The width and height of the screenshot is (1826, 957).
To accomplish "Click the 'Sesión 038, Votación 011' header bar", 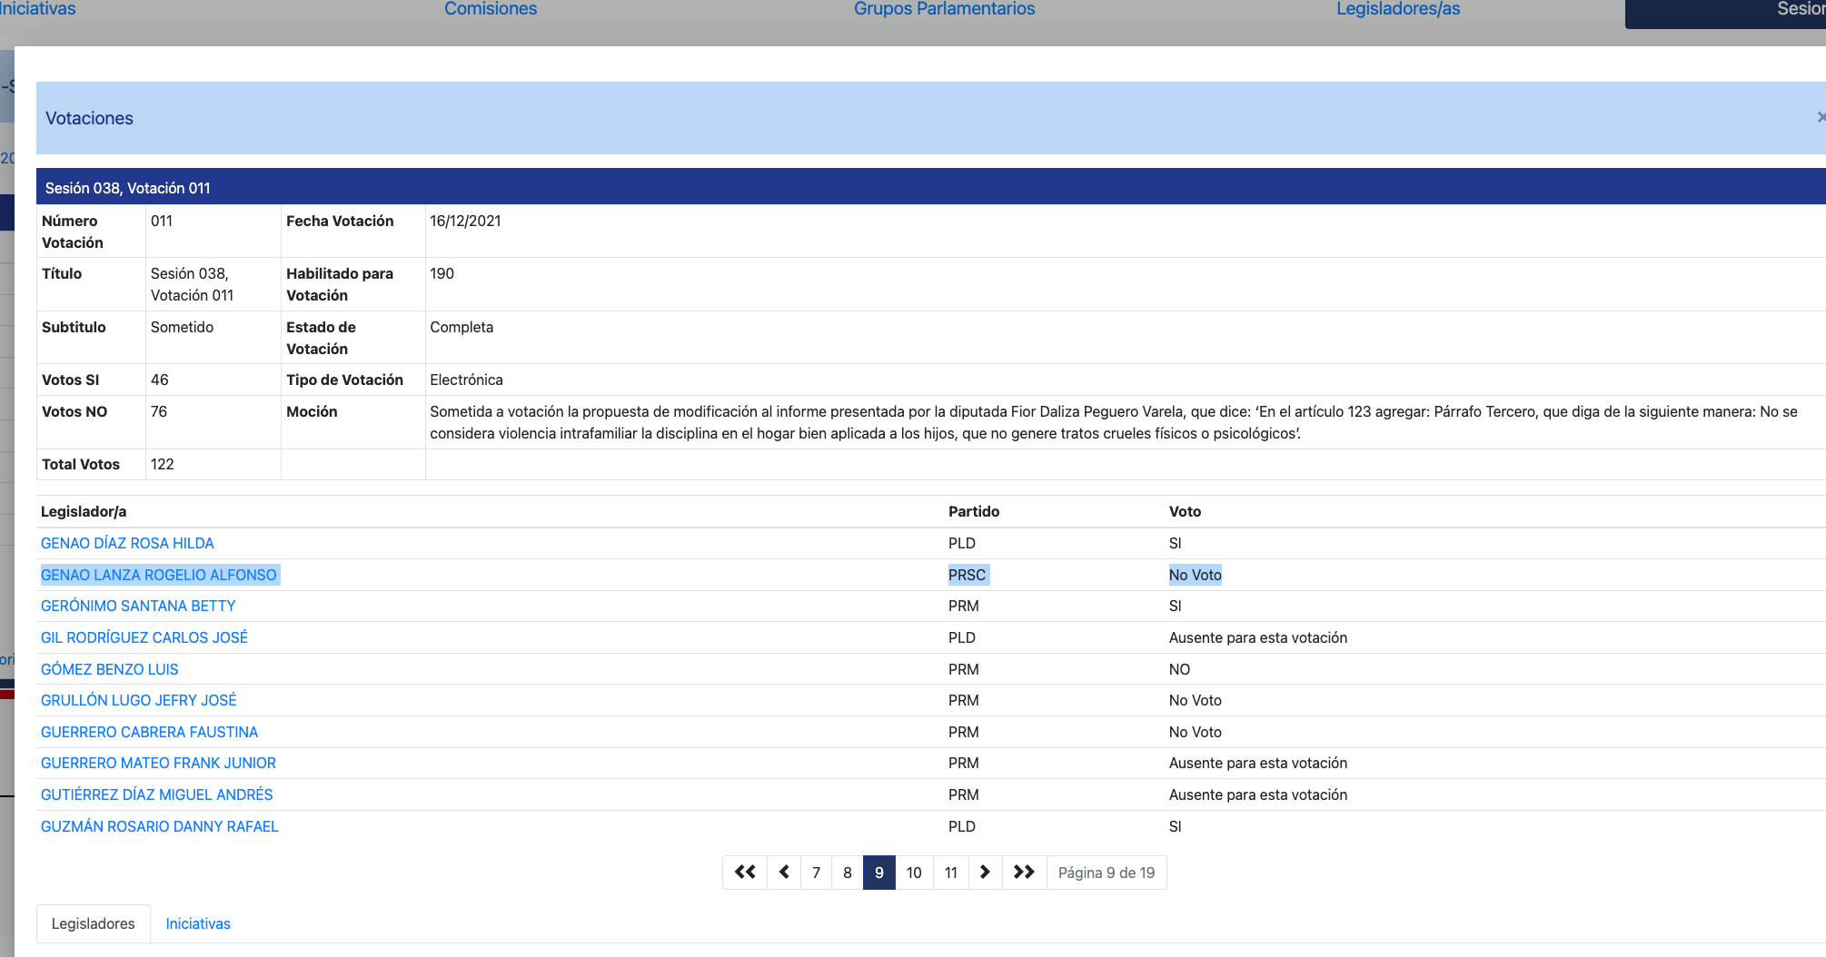I will coord(931,187).
